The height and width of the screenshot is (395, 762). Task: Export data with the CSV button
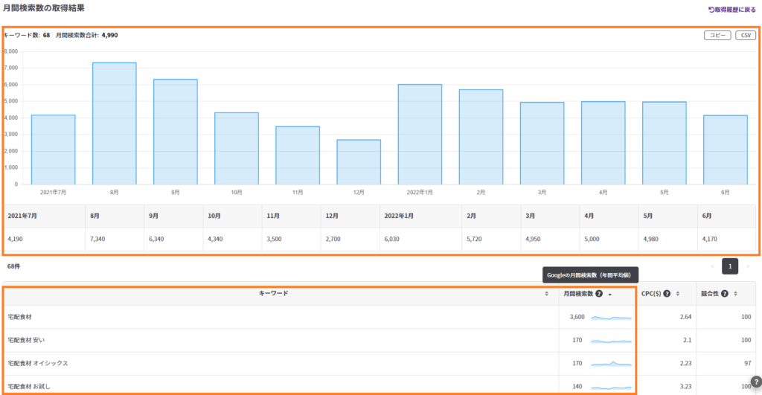(745, 35)
